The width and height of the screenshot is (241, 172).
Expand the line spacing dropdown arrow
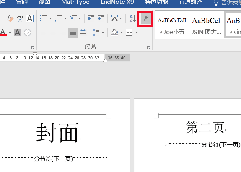(103, 33)
